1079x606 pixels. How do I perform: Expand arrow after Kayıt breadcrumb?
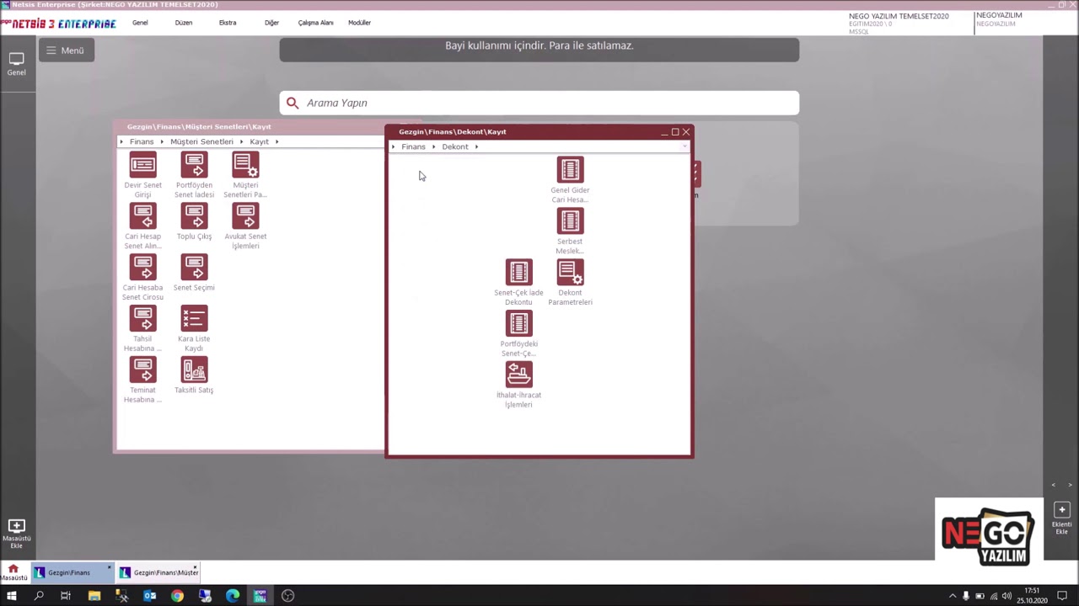(x=276, y=141)
